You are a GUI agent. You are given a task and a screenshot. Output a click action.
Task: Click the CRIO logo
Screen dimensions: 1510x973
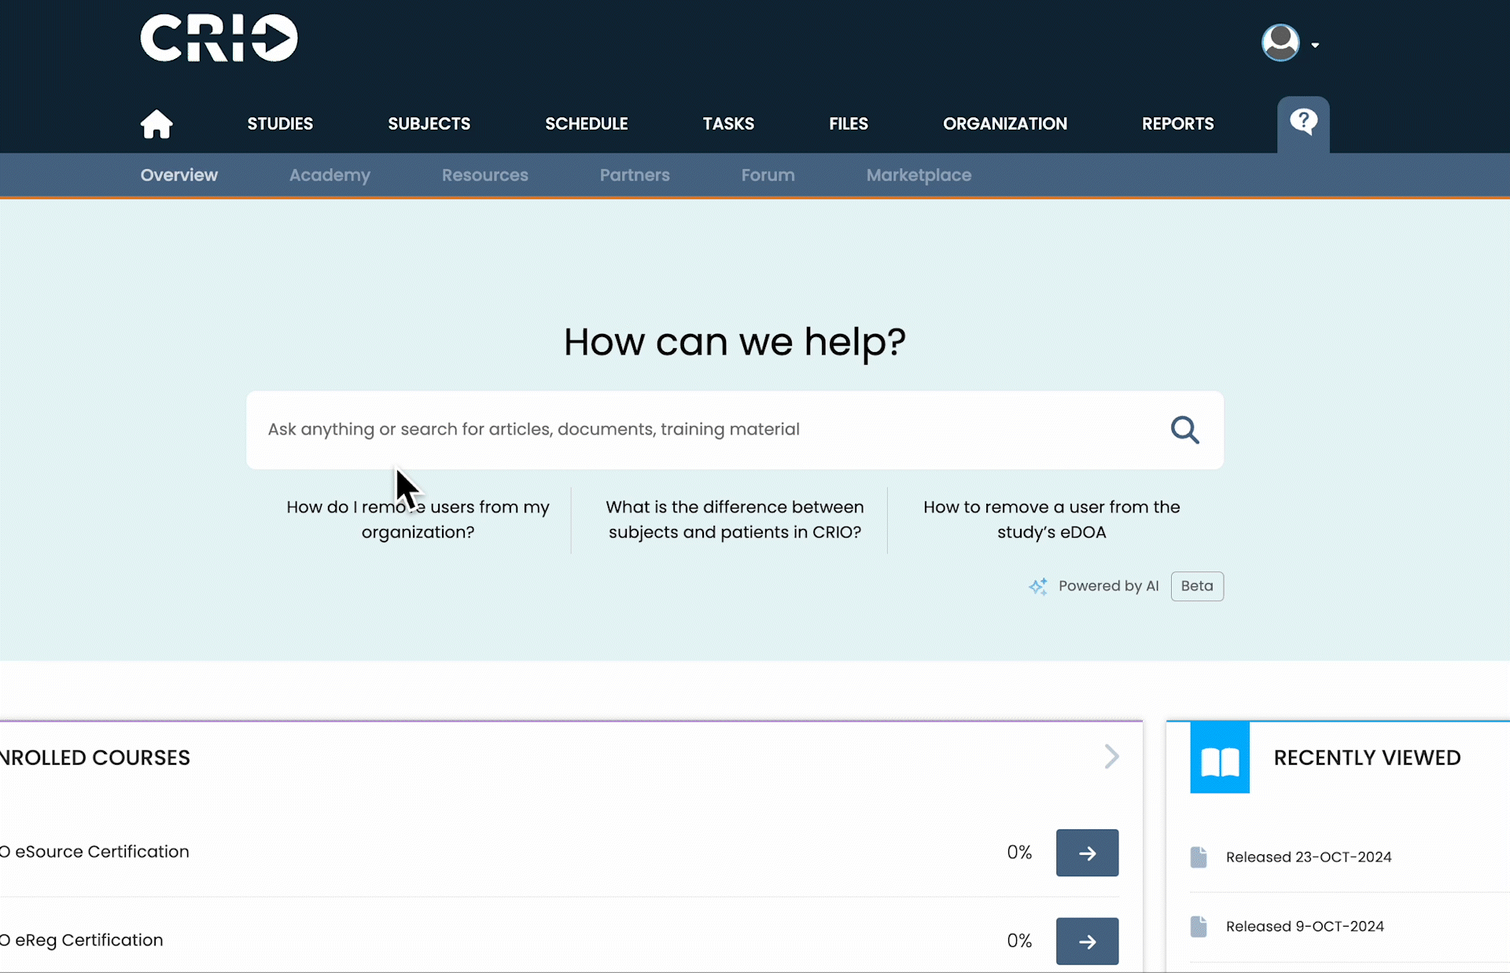click(x=219, y=38)
